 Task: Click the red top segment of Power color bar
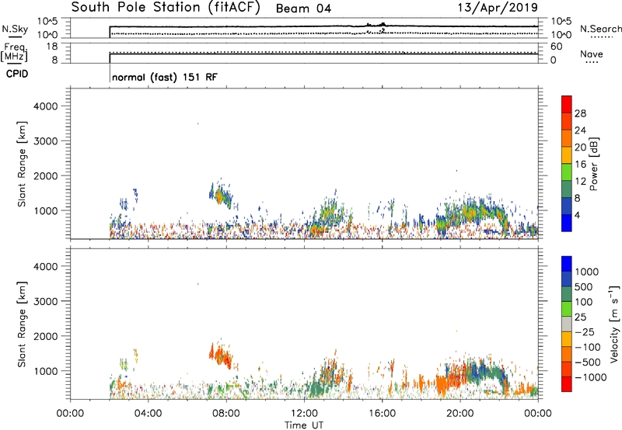567,105
